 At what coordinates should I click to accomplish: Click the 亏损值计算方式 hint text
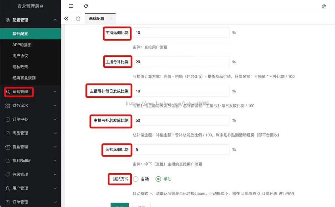click(214, 77)
